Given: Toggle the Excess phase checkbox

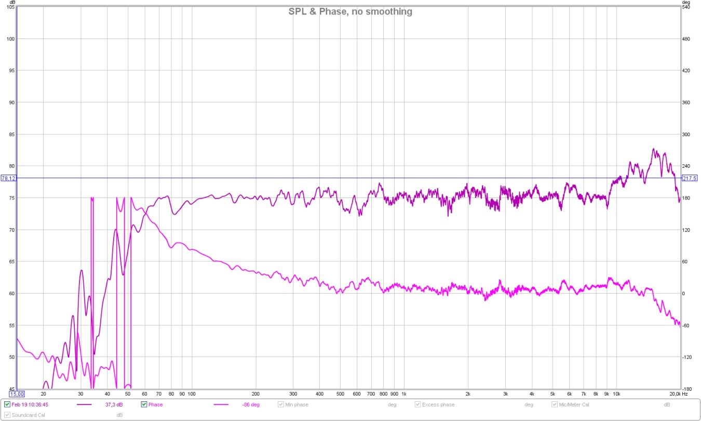Looking at the screenshot, I should [418, 404].
